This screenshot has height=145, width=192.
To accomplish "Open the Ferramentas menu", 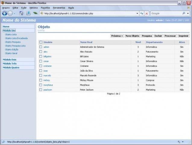I will 59,8.
